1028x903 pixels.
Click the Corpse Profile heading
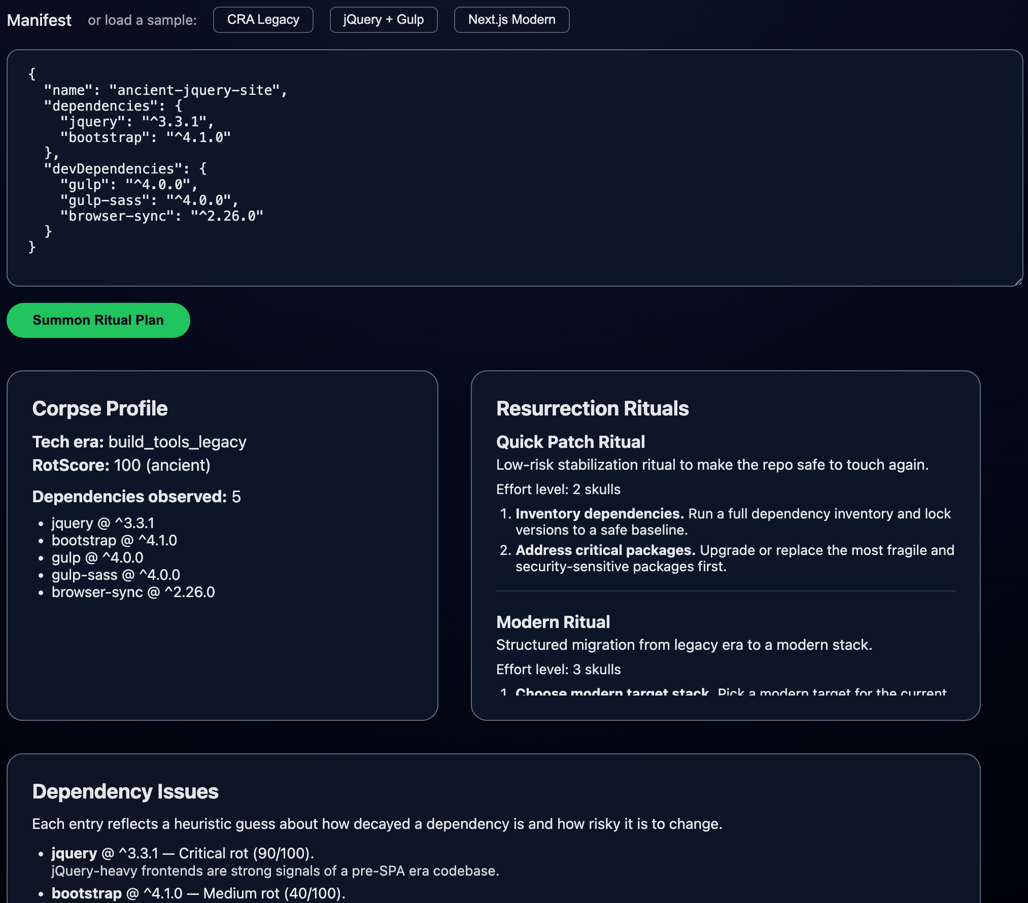(100, 408)
